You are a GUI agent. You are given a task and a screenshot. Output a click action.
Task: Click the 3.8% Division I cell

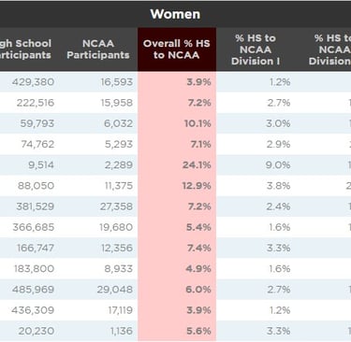point(279,186)
